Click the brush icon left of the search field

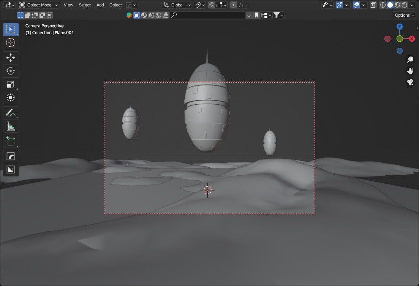click(x=166, y=15)
